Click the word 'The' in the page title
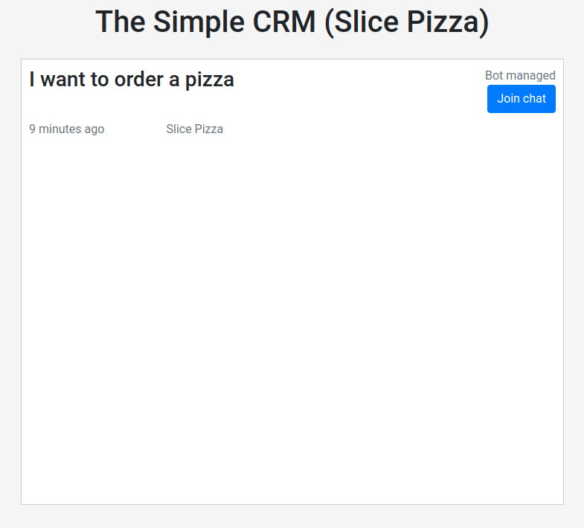584x528 pixels. pos(121,22)
